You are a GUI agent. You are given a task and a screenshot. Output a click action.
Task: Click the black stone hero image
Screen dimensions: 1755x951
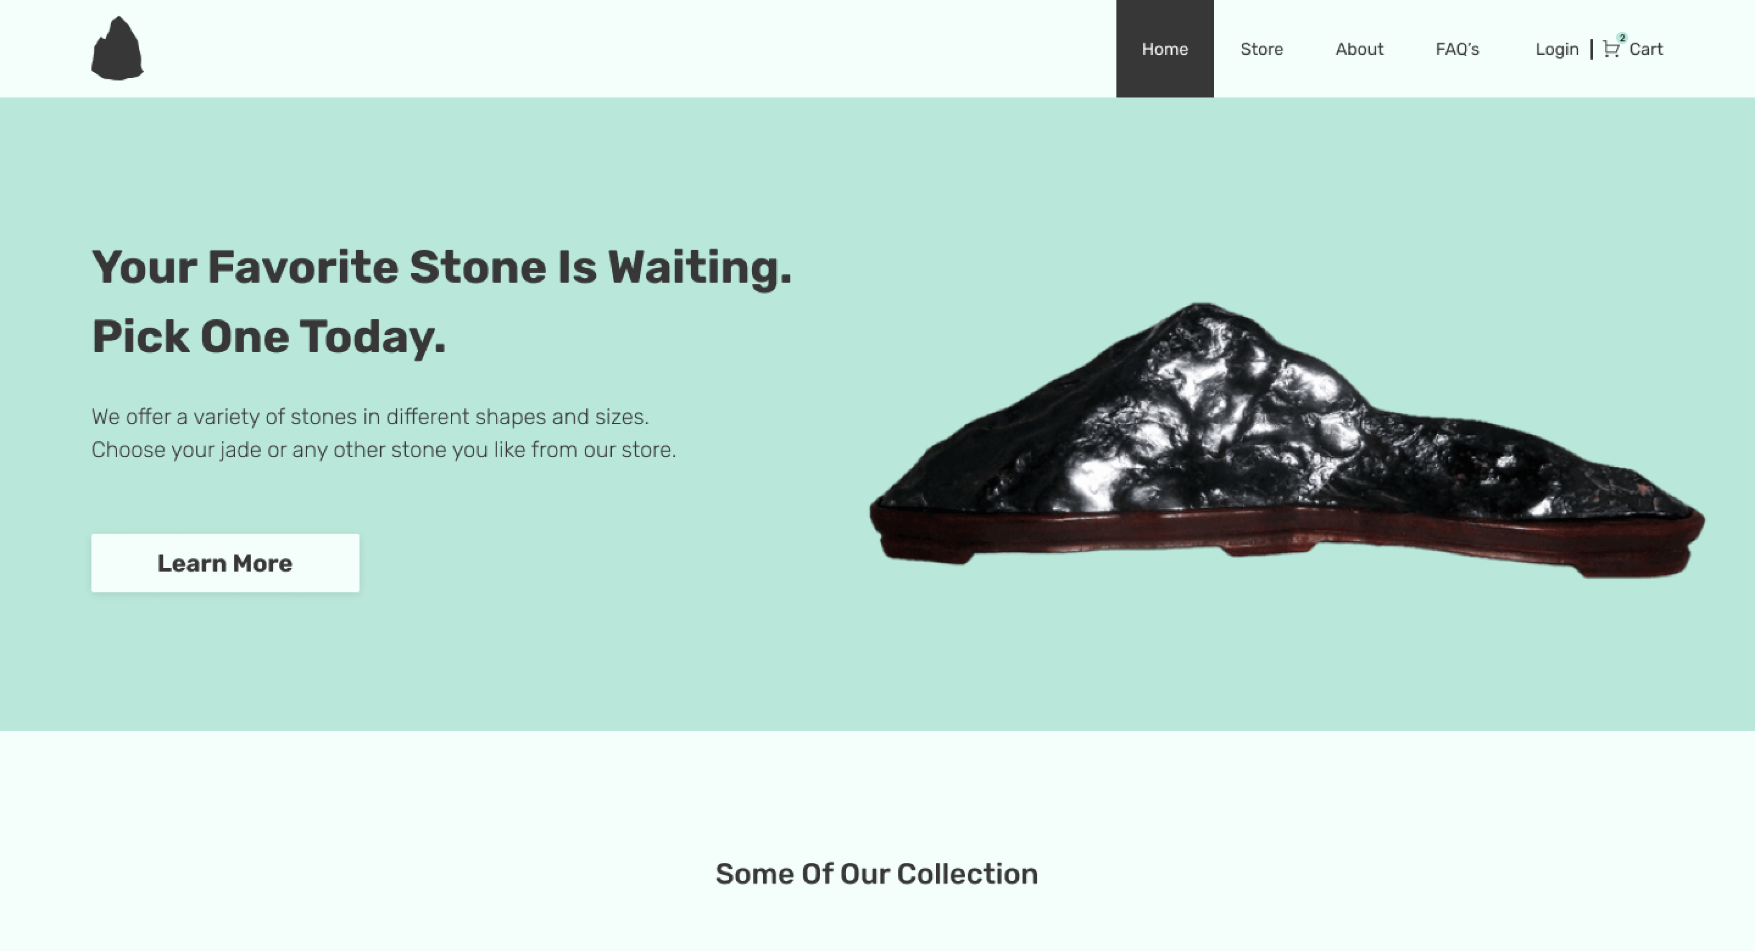tap(1287, 440)
